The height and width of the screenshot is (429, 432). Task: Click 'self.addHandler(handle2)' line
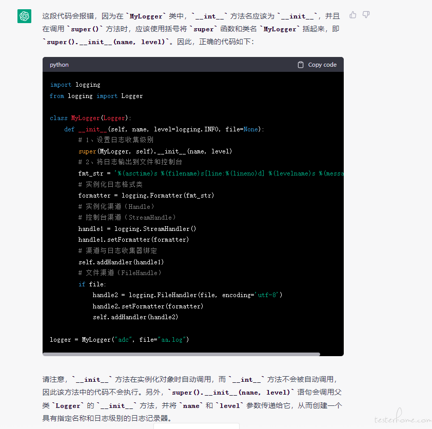point(135,317)
